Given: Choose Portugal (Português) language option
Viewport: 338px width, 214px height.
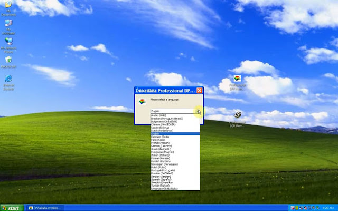Looking at the screenshot, I should point(175,170).
